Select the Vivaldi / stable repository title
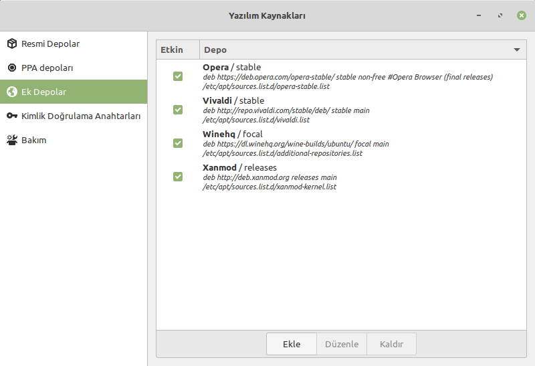This screenshot has height=366, width=535. [x=233, y=101]
